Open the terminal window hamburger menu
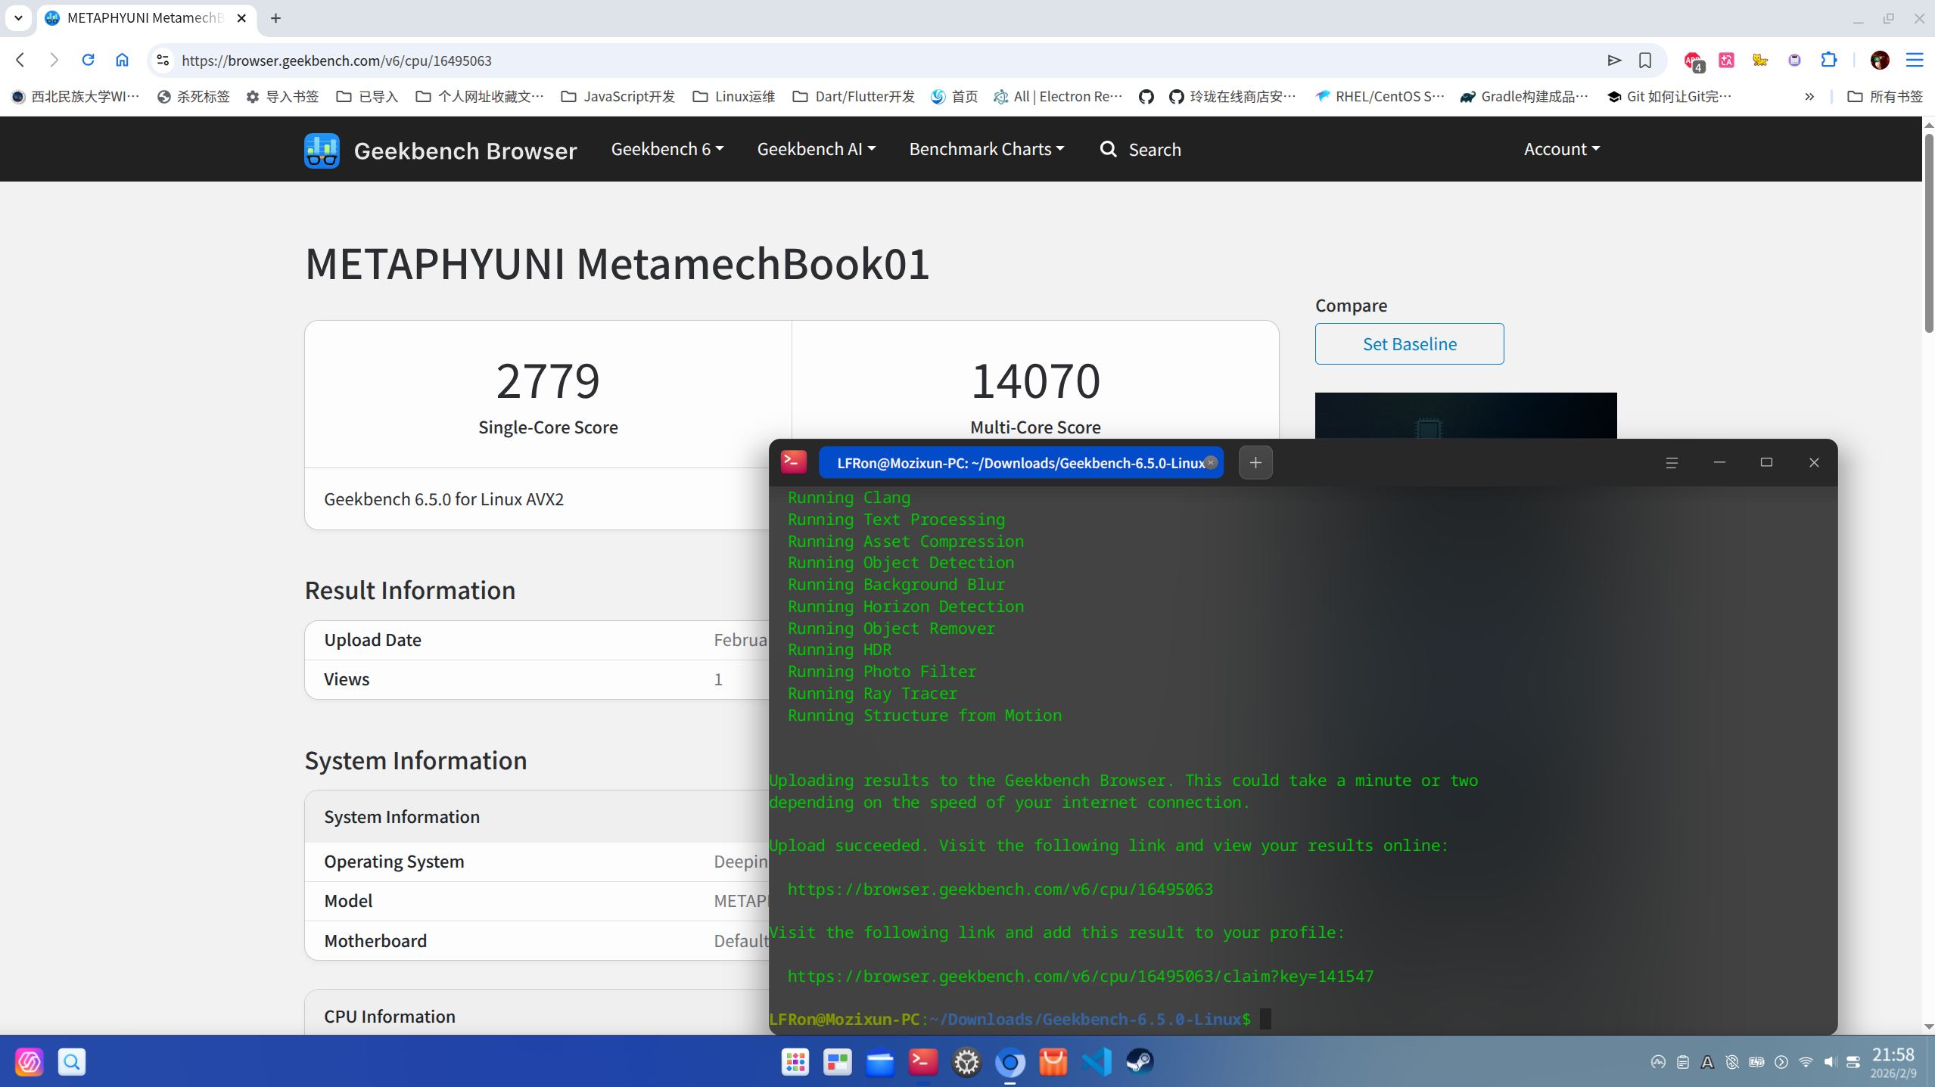The image size is (1935, 1087). 1672,463
